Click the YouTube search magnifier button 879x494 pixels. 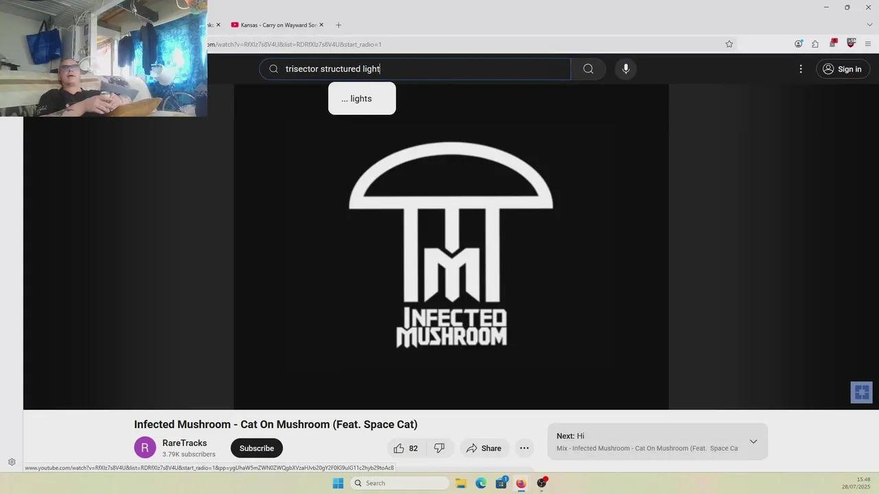pos(588,69)
